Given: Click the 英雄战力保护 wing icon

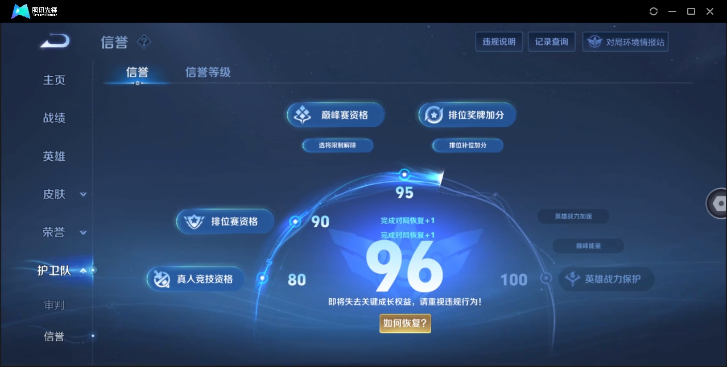Looking at the screenshot, I should (573, 279).
